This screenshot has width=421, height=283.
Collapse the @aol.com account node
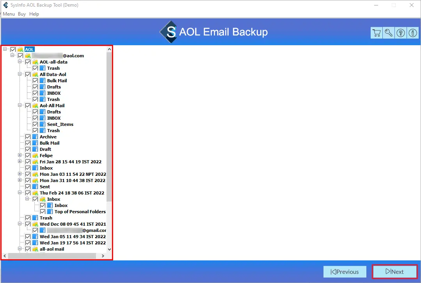pos(12,55)
